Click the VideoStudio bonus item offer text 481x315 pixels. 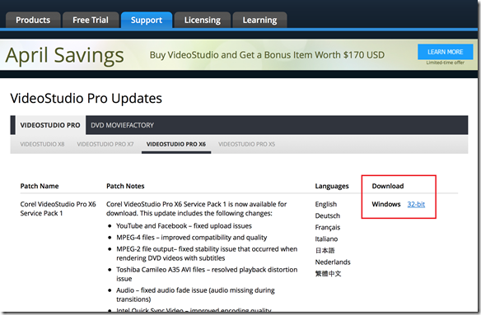267,55
